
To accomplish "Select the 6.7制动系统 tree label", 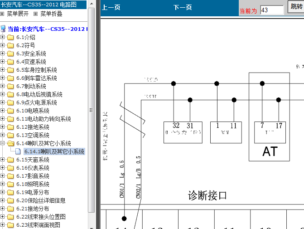I will click(x=31, y=86).
